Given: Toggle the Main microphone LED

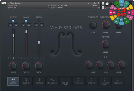Looking at the screenshot, I should pyautogui.click(x=26, y=21).
